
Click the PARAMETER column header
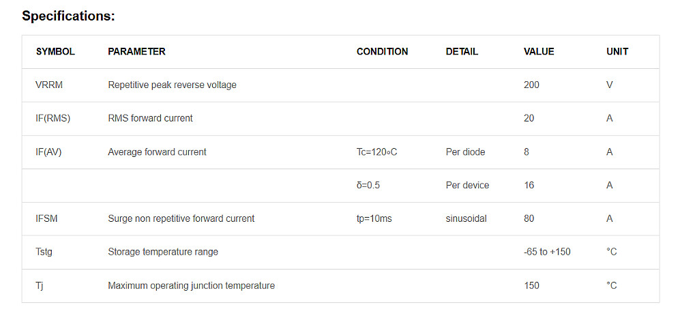[136, 52]
